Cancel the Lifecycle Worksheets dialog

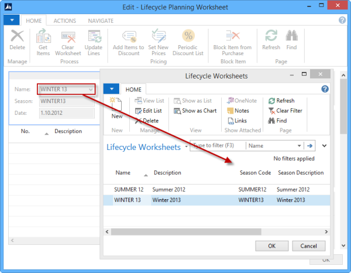[309, 246]
